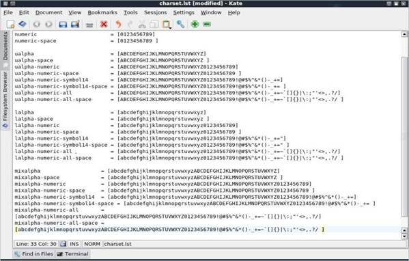Click the green plus zoom-in icon
The image size is (409, 261).
point(195,25)
